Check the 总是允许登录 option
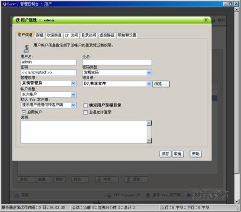 click(x=86, y=112)
